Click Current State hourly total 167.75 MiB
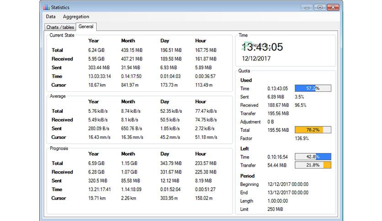The width and height of the screenshot is (382, 221). tap(206, 50)
